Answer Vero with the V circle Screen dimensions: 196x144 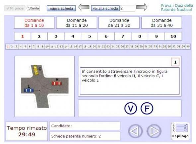coord(130,108)
